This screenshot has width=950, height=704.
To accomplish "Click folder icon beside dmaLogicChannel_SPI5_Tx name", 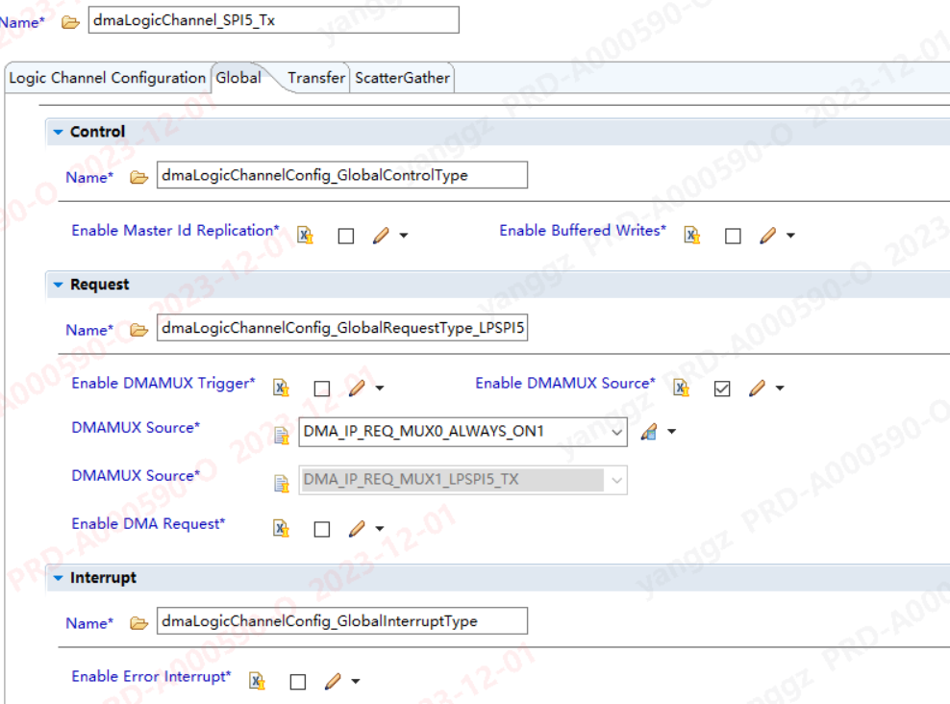I will pos(70,22).
